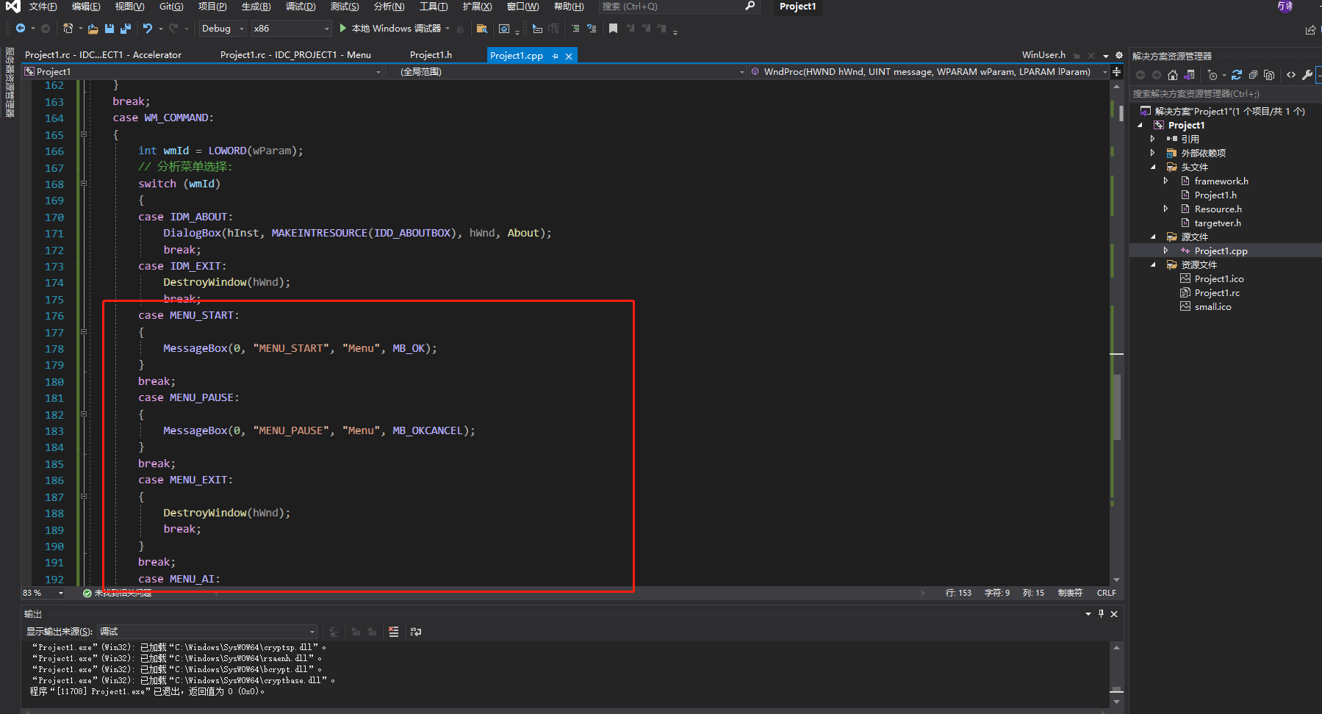1322x714 pixels.
Task: Click the Save All icon
Action: pyautogui.click(x=126, y=29)
